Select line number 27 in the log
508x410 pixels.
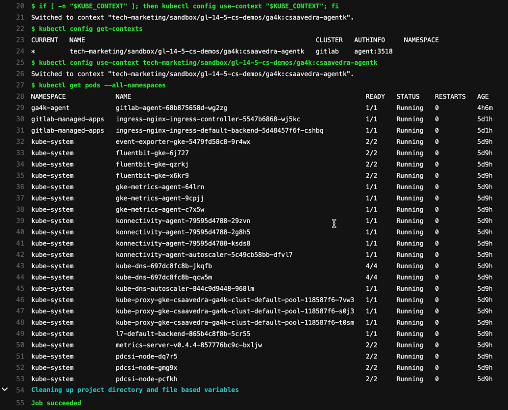[x=20, y=85]
